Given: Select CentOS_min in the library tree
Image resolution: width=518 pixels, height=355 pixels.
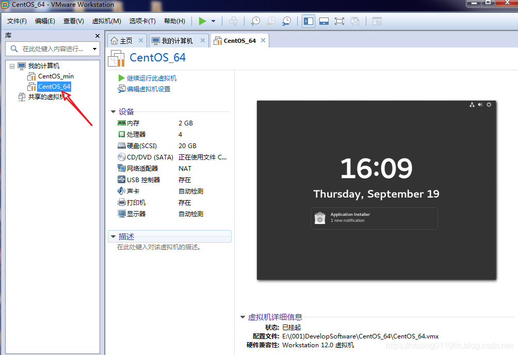Looking at the screenshot, I should point(56,76).
